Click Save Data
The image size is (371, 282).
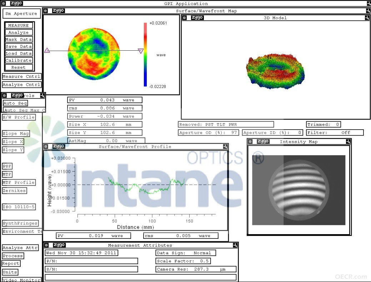tap(19, 46)
